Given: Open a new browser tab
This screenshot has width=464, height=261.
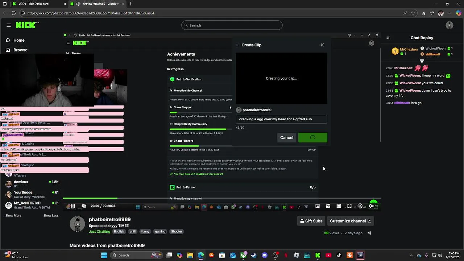Looking at the screenshot, I should pyautogui.click(x=130, y=4).
